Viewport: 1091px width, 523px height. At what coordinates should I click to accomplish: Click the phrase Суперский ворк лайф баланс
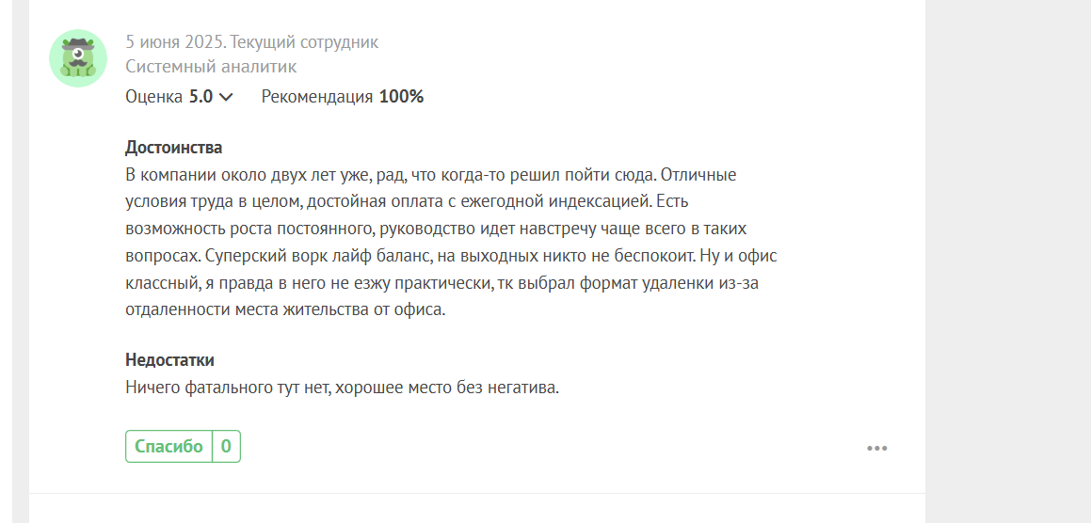click(x=315, y=256)
